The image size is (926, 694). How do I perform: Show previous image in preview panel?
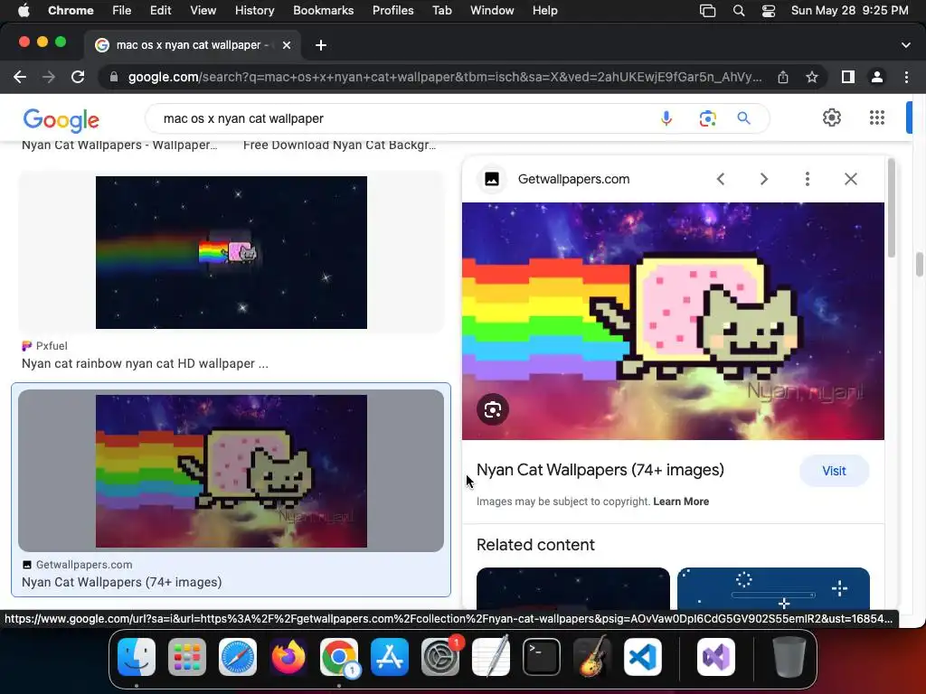pos(721,179)
